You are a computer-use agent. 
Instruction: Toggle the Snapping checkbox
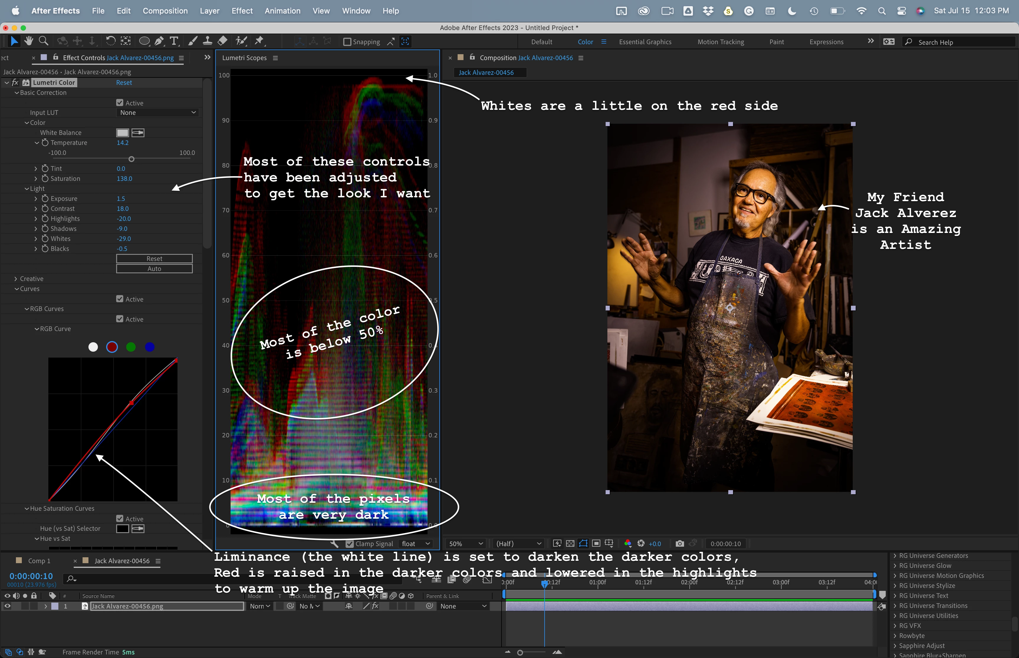click(347, 42)
